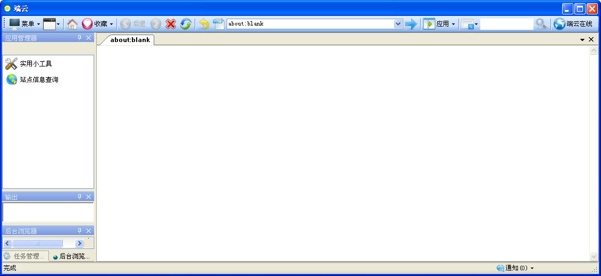The image size is (601, 276).
Task: Switch to 任务管理 tab
Action: 26,256
